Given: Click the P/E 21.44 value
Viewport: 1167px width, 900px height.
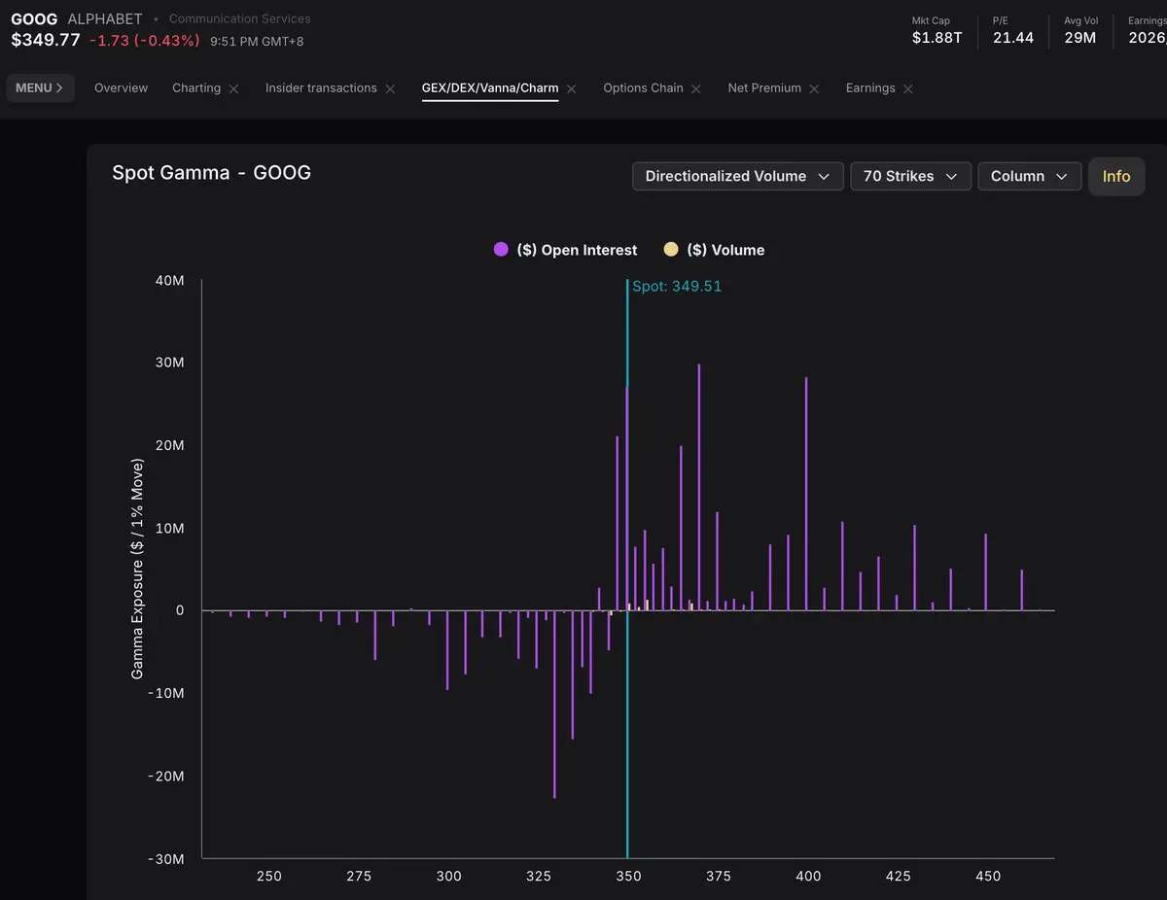Looking at the screenshot, I should tap(1013, 38).
